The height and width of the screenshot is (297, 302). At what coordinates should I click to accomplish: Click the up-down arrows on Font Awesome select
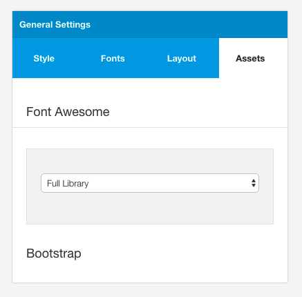[x=254, y=183]
